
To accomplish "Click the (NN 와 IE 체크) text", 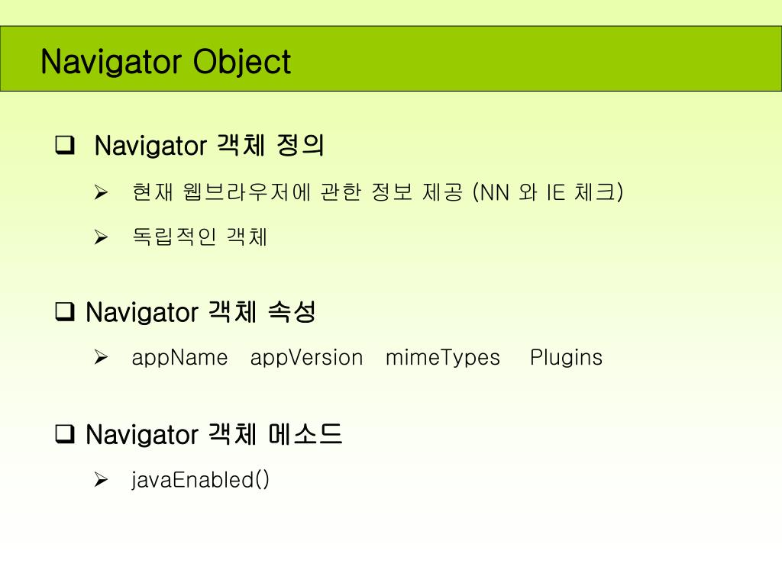I will click(548, 192).
